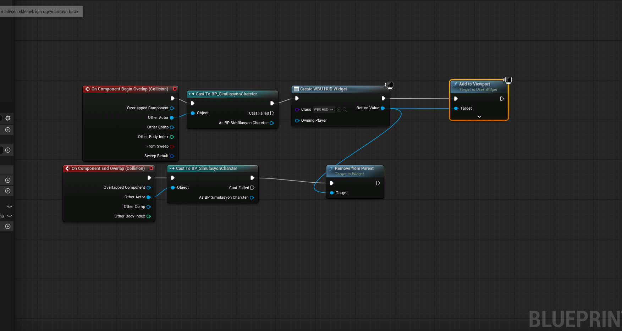Click exec input pin of upper Cast node
The height and width of the screenshot is (331, 622).
tap(193, 103)
